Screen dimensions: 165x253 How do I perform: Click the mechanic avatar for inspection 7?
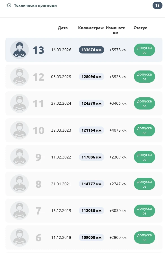point(19,211)
